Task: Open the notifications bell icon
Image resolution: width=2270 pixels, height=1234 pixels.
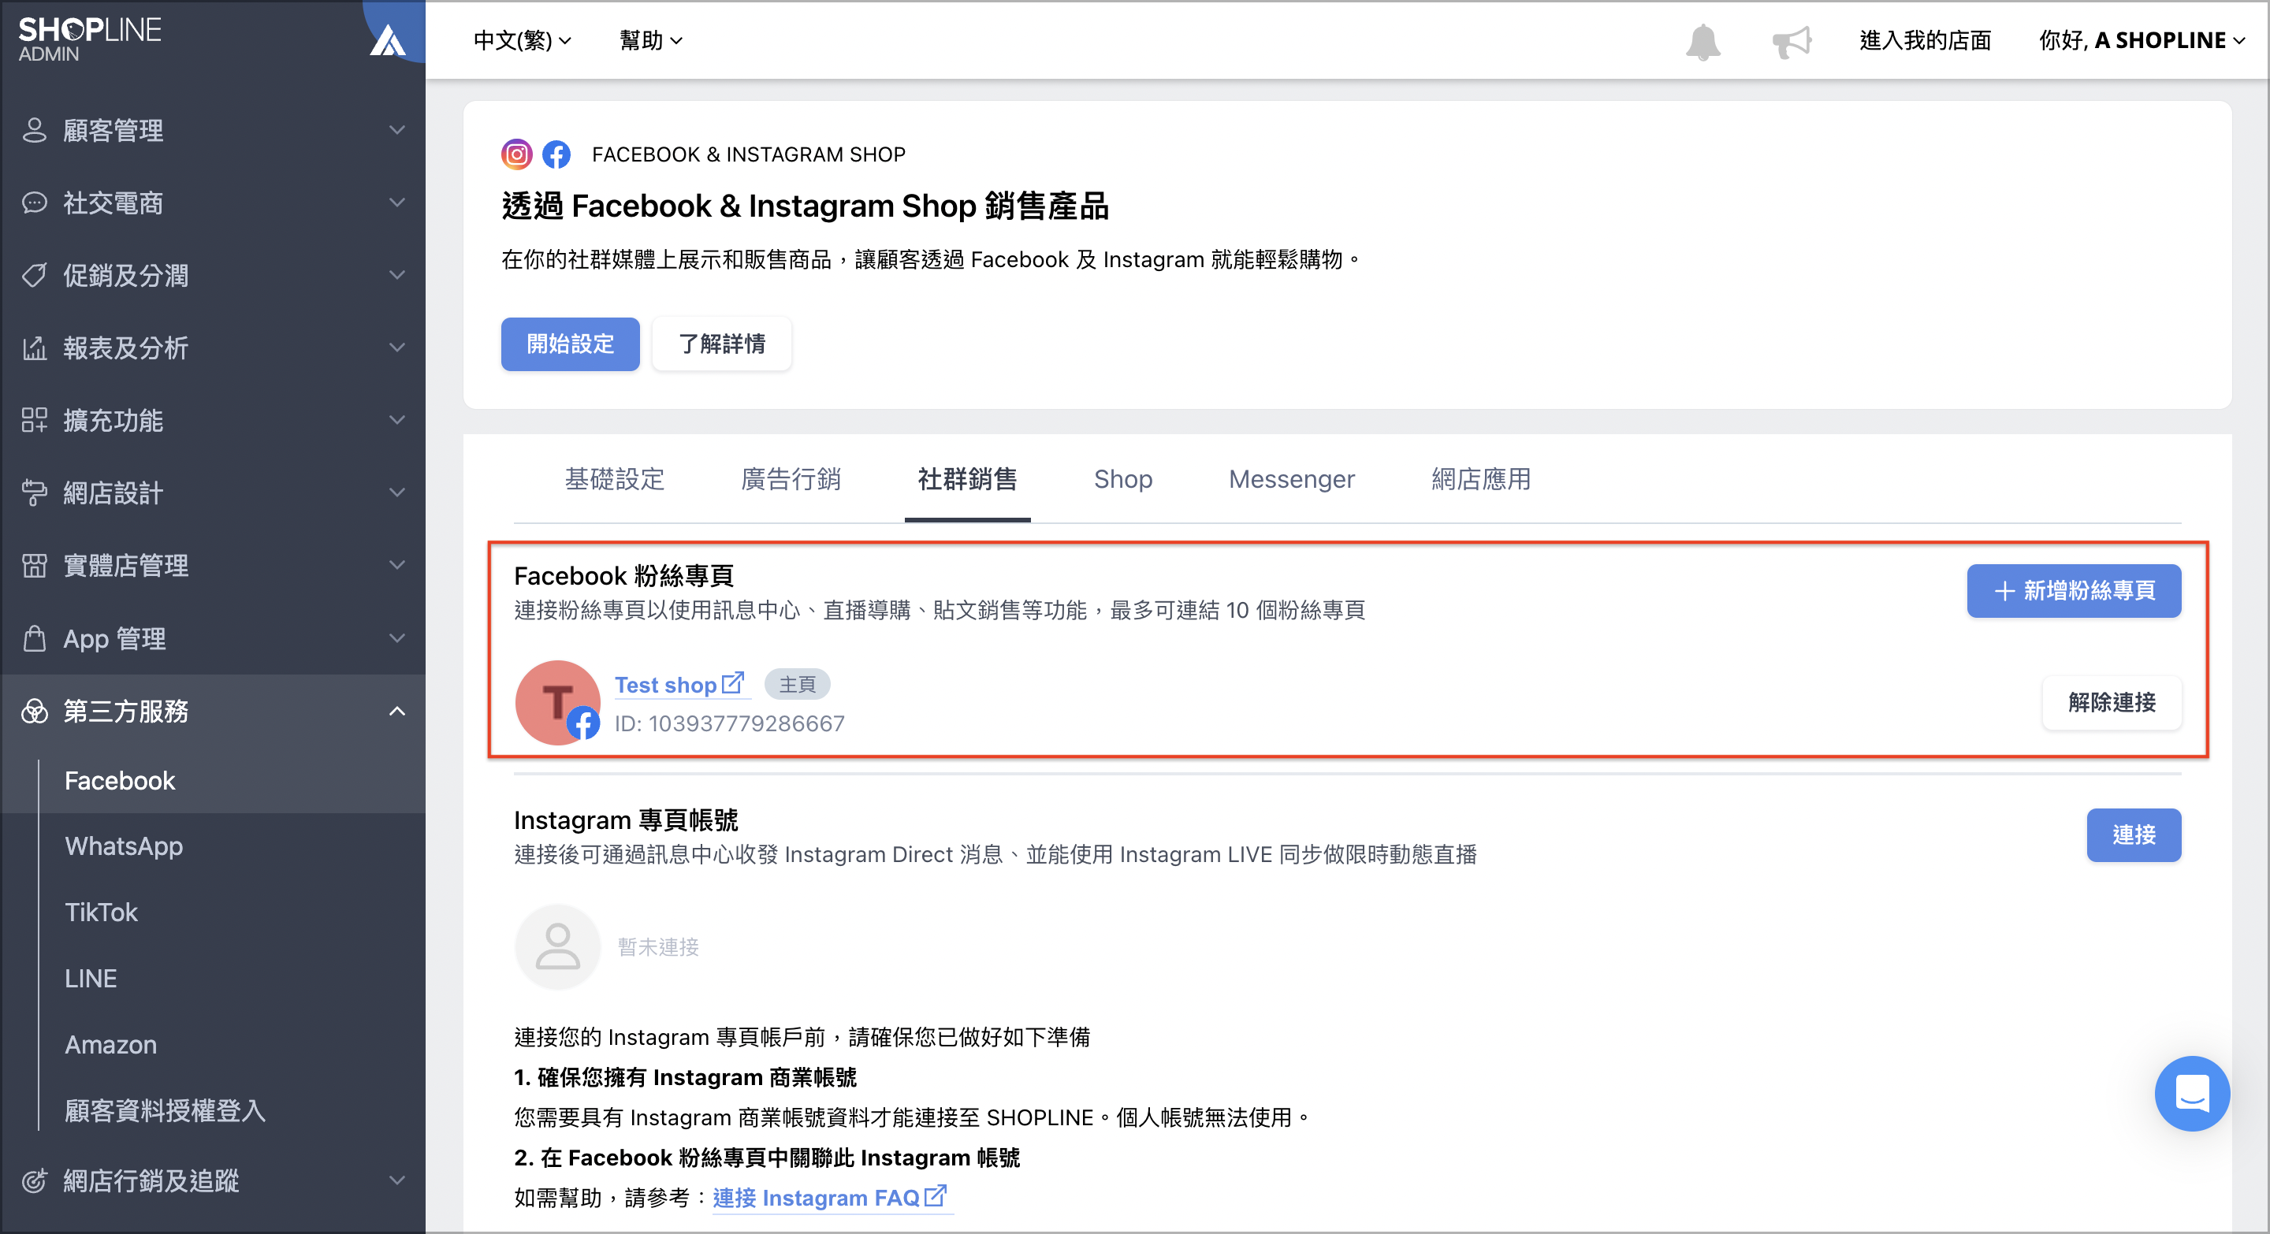Action: tap(1702, 42)
